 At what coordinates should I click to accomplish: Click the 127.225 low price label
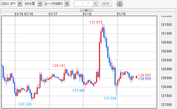coord(25,104)
